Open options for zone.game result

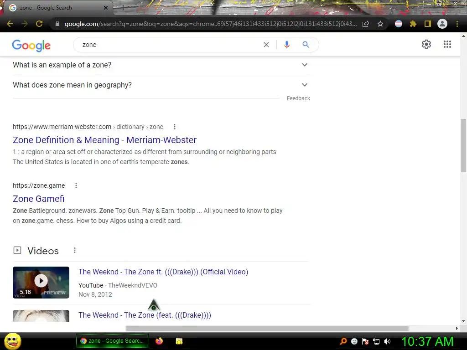tap(76, 185)
